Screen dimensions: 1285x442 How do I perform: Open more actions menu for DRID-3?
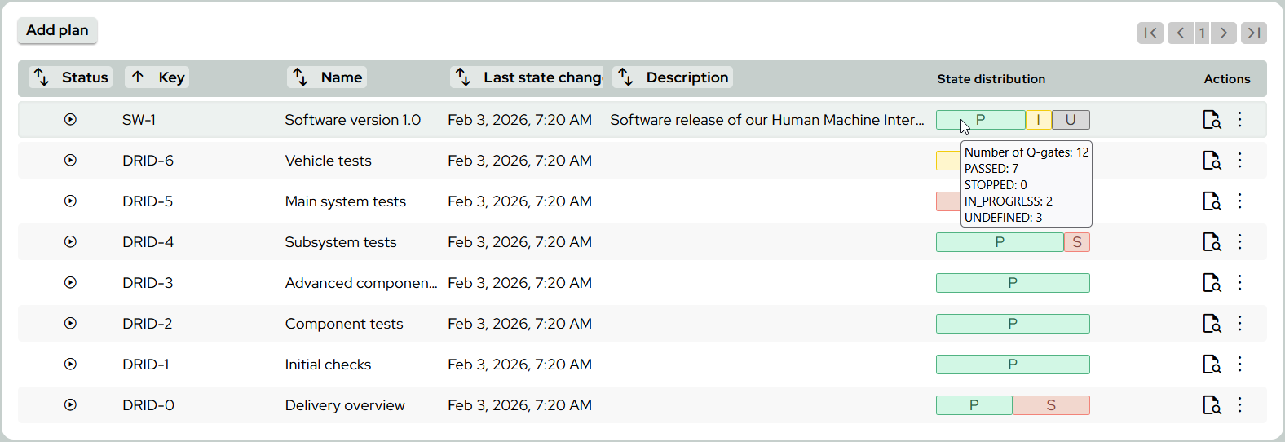pos(1239,283)
